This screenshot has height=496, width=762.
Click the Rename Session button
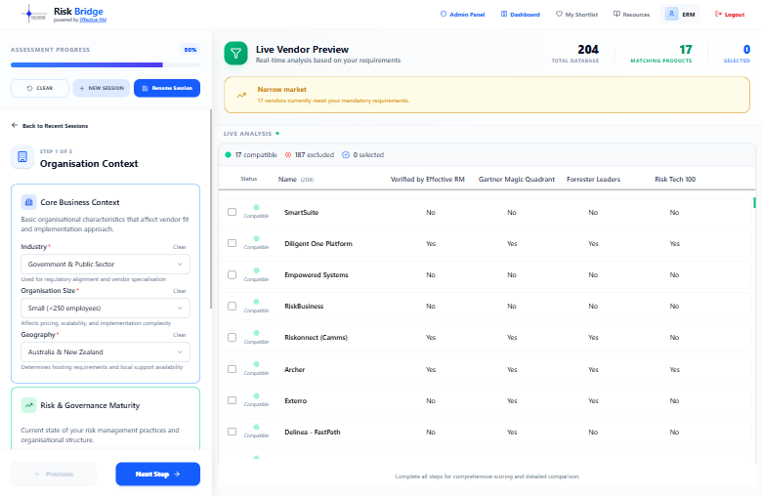[167, 88]
